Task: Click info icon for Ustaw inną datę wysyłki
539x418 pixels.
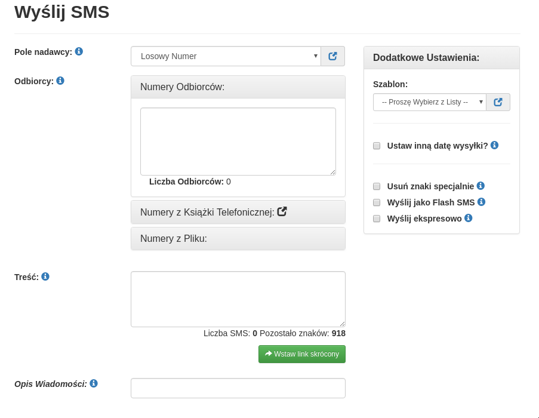Action: [494, 145]
